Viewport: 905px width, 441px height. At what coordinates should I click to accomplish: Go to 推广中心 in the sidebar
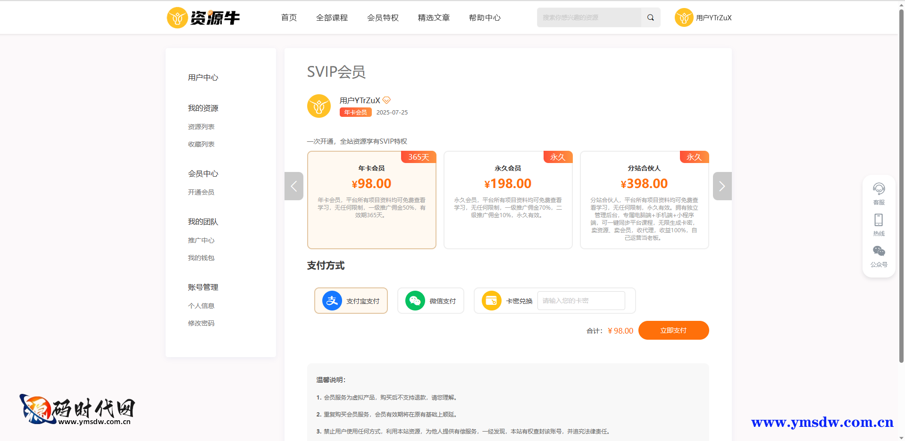pos(201,240)
